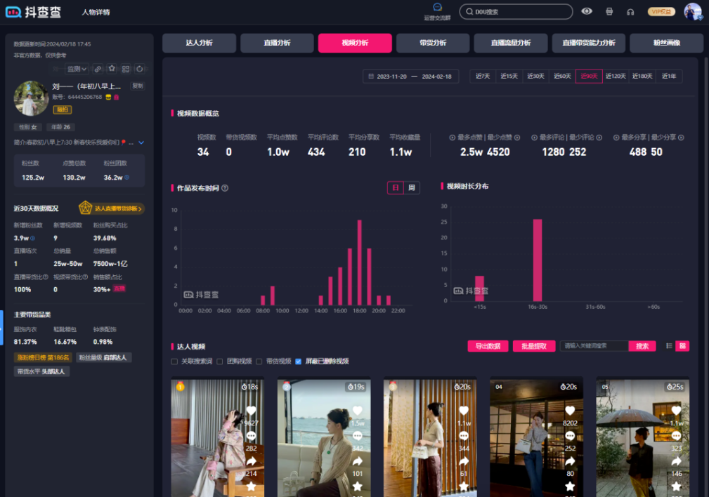Click the 导出数据 button
The width and height of the screenshot is (709, 497).
point(488,346)
